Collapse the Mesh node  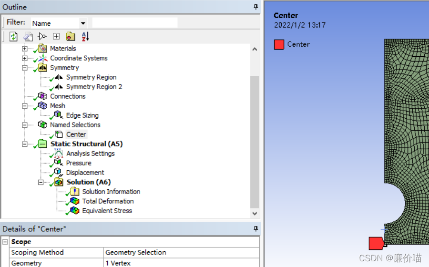[25, 106]
